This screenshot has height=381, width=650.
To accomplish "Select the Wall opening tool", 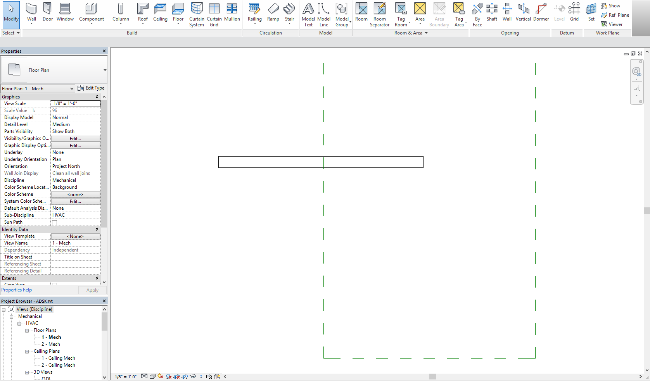I will (x=507, y=12).
